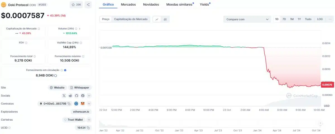
Task: Open the Gráfico tab
Action: pos(108,4)
